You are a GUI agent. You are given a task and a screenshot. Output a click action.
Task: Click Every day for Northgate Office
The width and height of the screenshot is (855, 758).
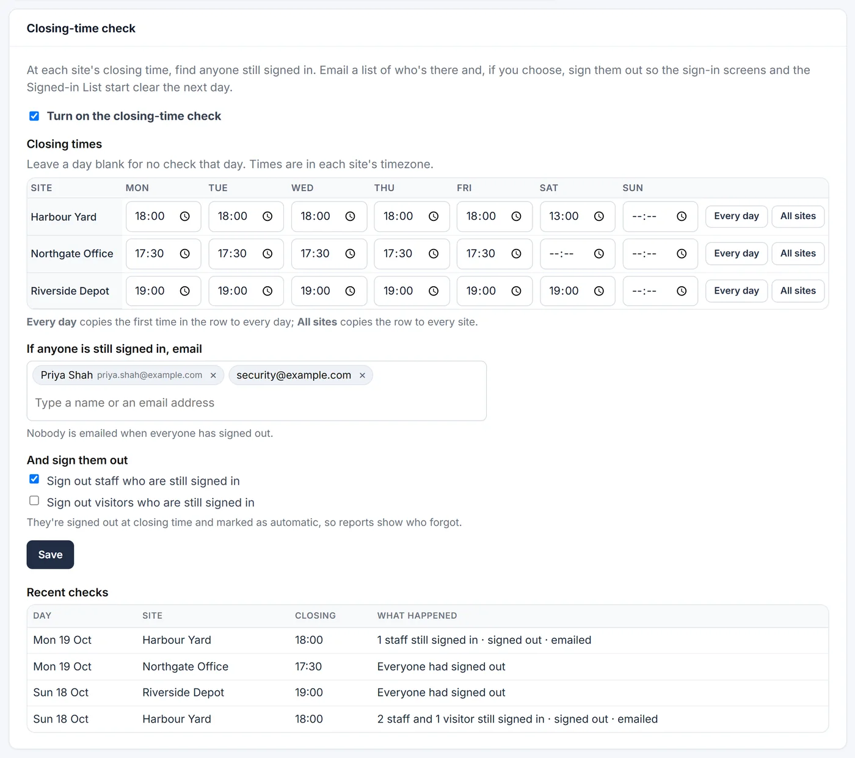coord(737,254)
